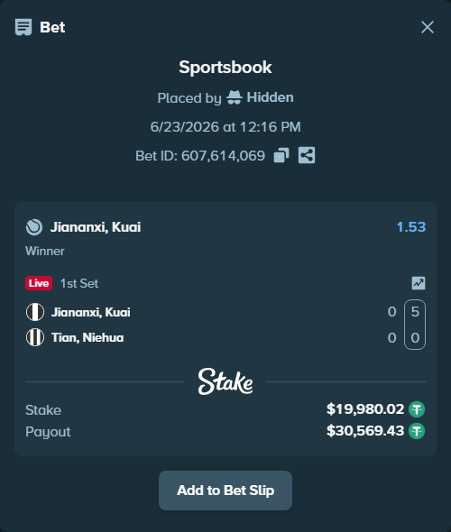
Task: Click the Stake logo
Action: tap(225, 381)
